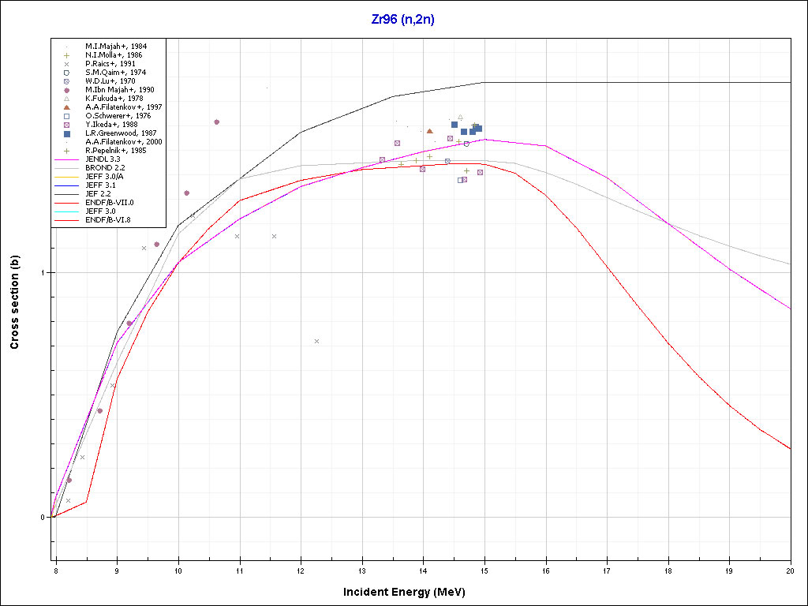Select the filled blue square for L.R.Greenwood, 1987
808x606 pixels.
(x=67, y=133)
